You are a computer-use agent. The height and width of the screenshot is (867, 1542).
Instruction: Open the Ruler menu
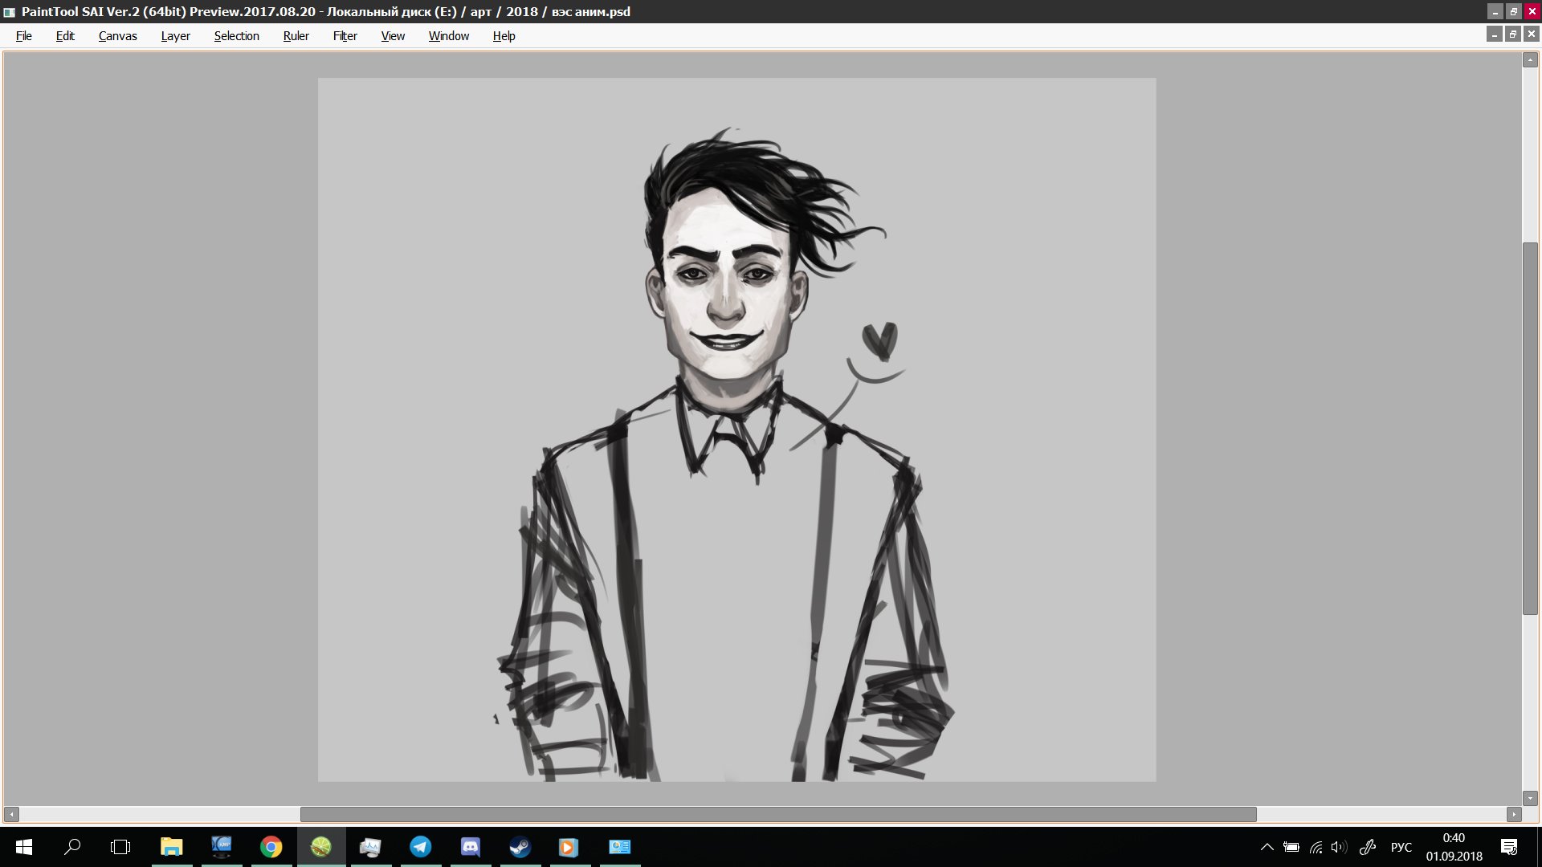(x=296, y=36)
